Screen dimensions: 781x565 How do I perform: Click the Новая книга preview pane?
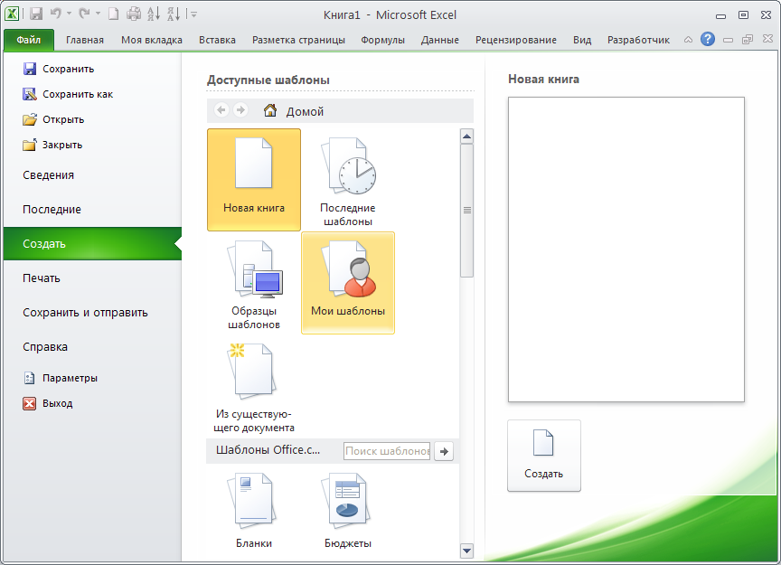626,250
